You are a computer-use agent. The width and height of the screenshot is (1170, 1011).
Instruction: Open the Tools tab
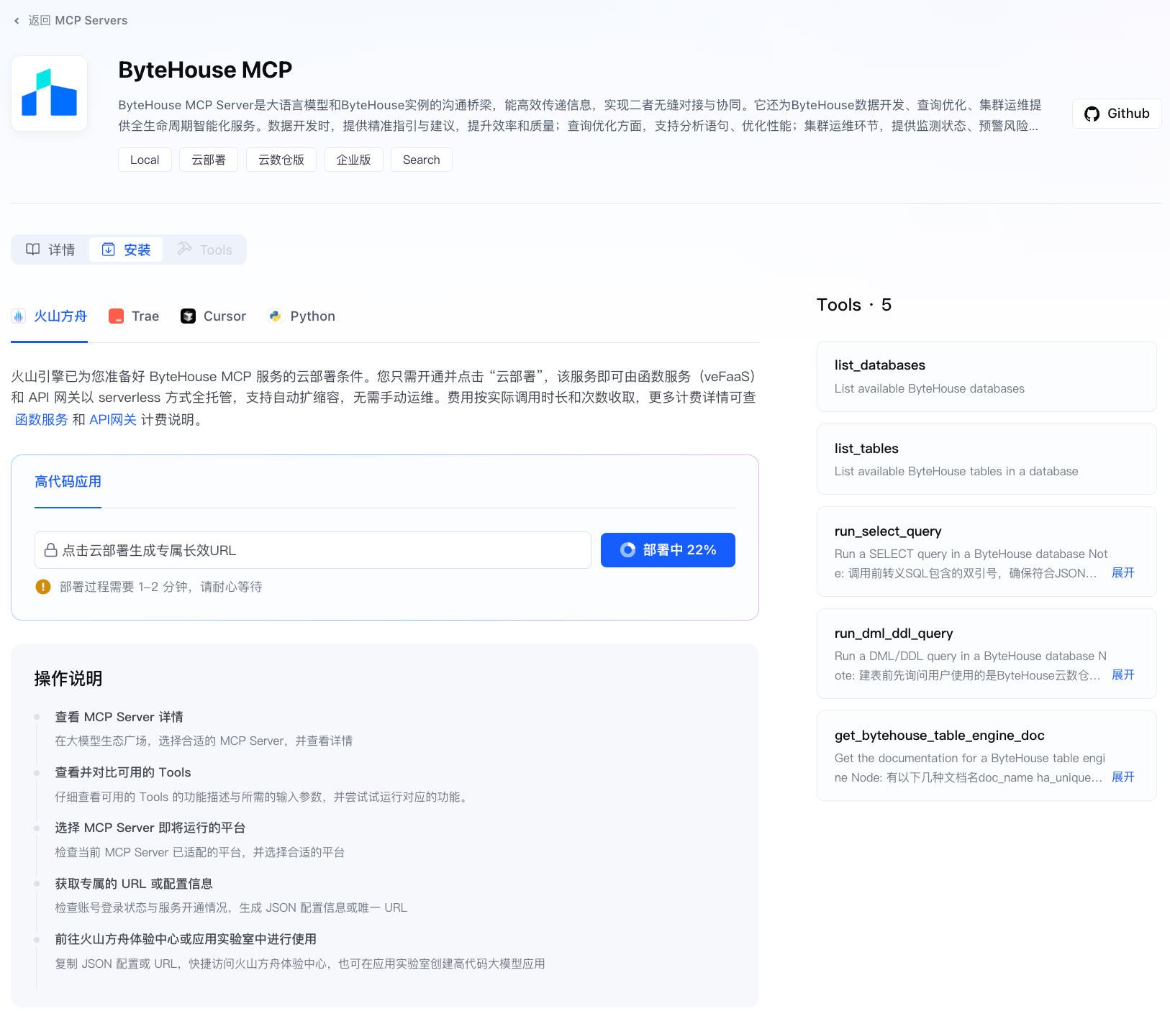click(204, 250)
